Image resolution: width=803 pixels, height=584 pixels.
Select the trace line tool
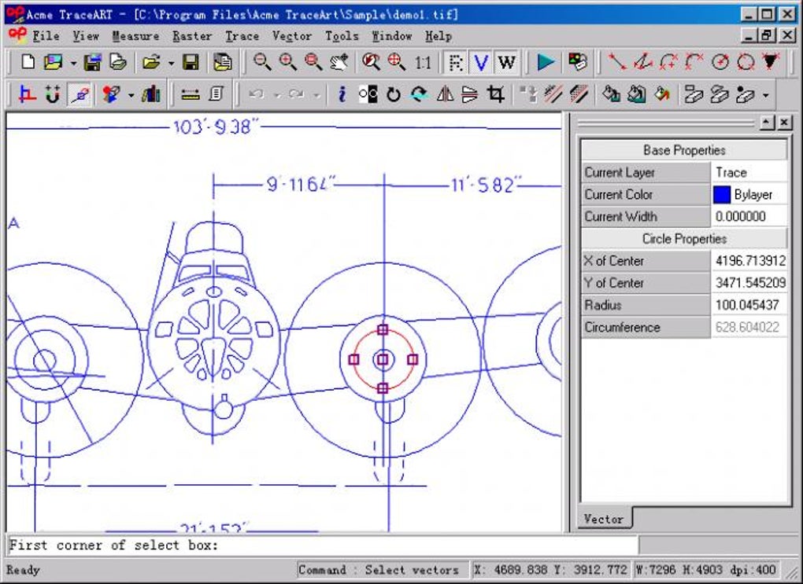pos(616,62)
